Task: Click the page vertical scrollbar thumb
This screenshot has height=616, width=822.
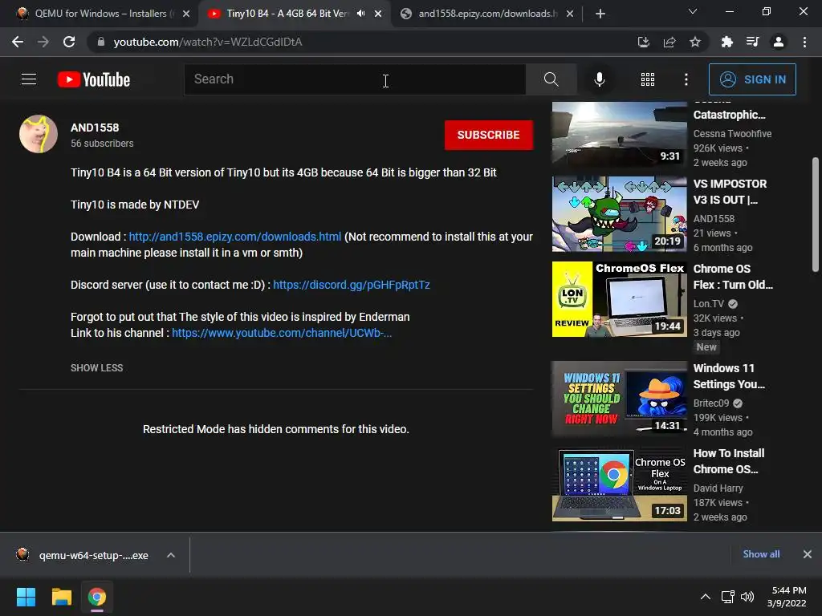Action: click(816, 214)
